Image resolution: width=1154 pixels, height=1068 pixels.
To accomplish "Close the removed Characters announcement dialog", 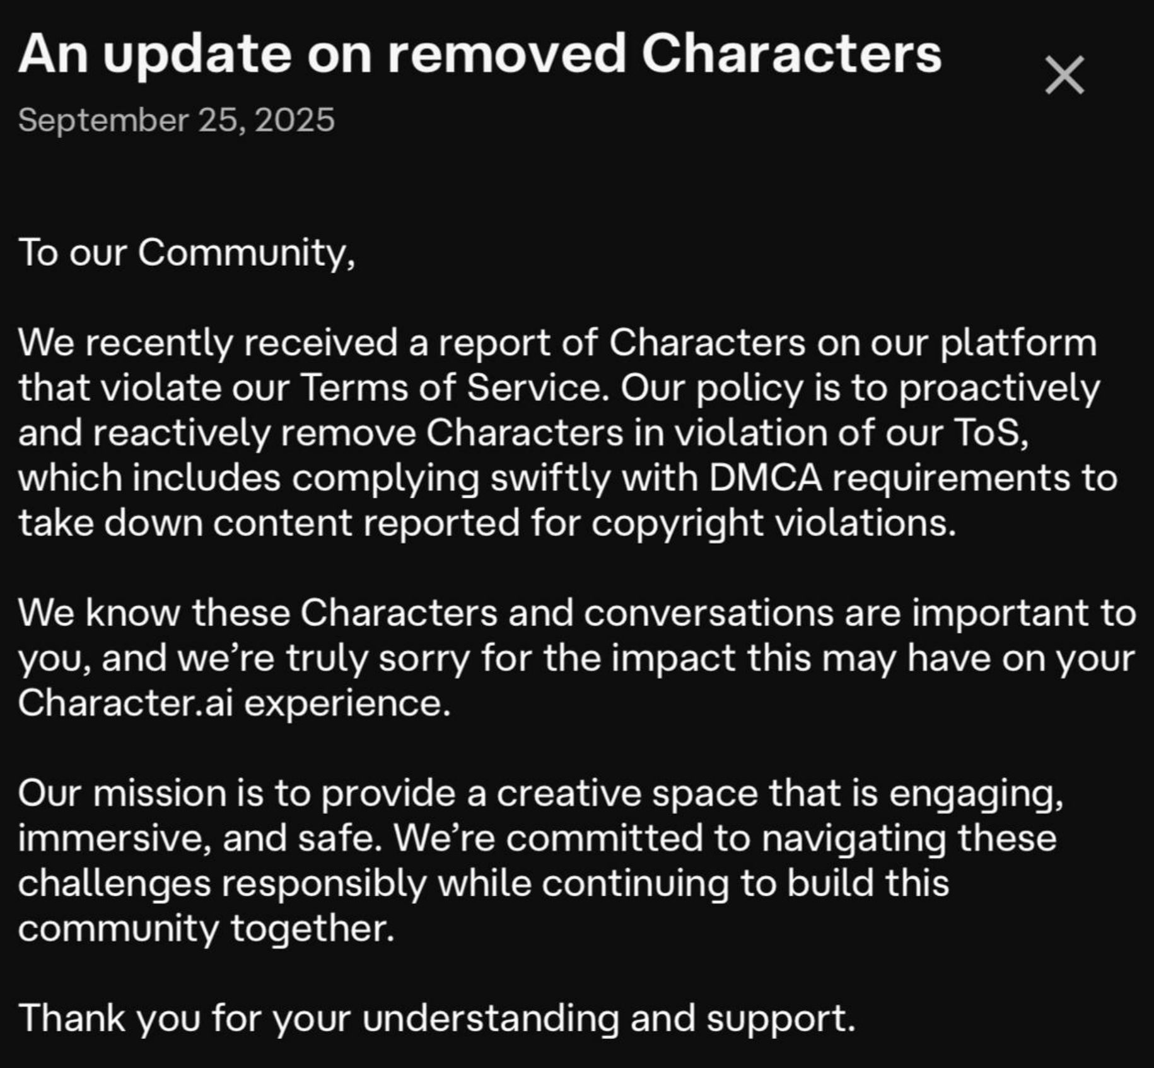I will click(1064, 75).
